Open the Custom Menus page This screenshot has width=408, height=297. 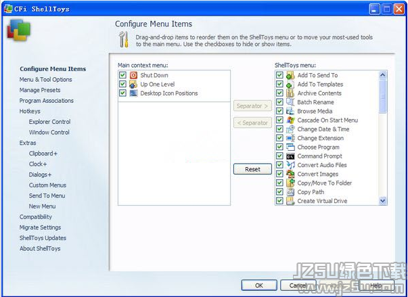pyautogui.click(x=47, y=185)
